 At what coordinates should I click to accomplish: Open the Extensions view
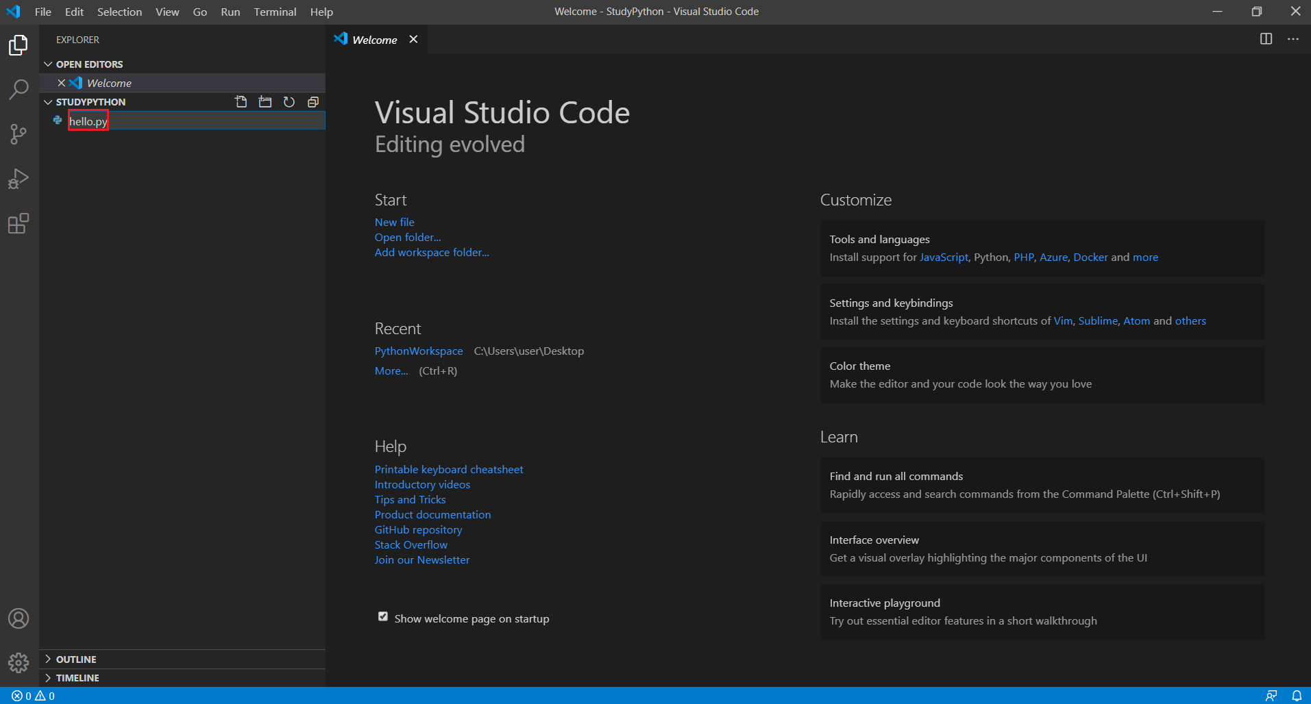click(x=19, y=223)
